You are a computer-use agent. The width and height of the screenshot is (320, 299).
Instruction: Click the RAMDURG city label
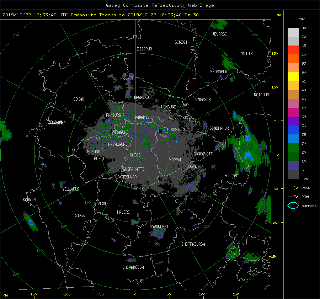point(113,115)
